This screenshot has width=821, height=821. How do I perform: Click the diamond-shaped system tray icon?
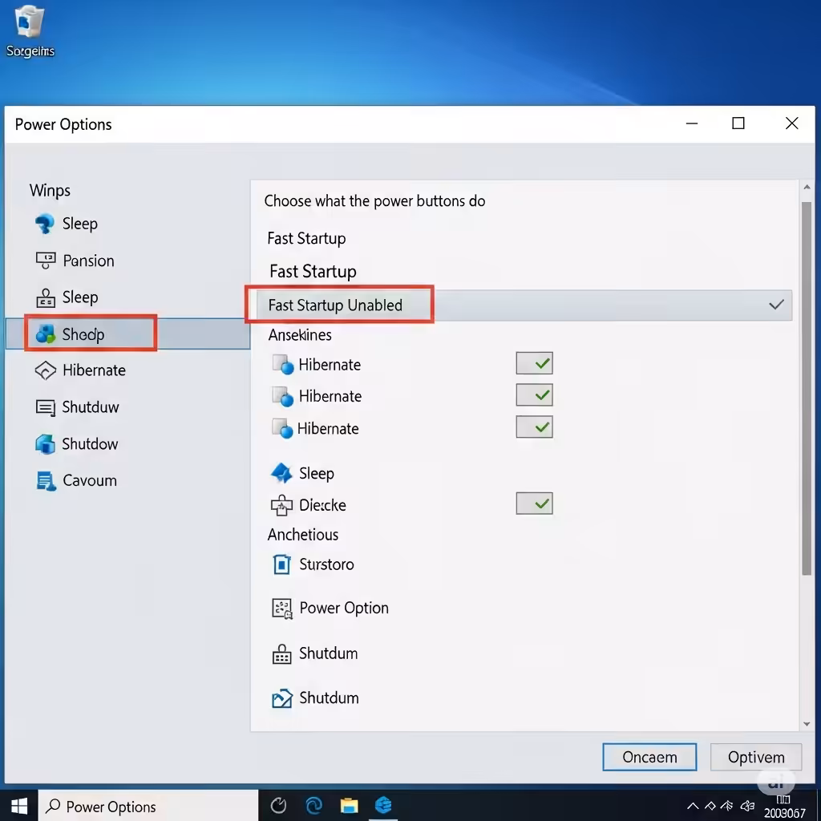coord(710,806)
